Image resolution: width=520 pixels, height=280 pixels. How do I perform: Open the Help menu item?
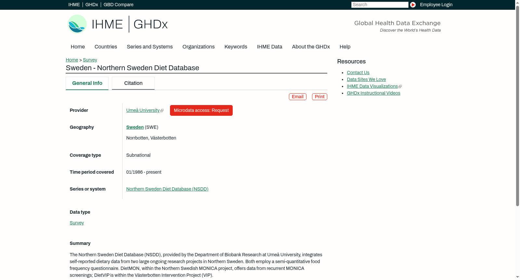pyautogui.click(x=345, y=47)
